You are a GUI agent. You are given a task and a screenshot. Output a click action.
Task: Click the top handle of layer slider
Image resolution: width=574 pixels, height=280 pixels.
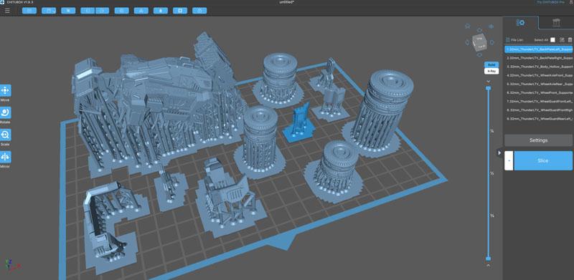[488, 88]
